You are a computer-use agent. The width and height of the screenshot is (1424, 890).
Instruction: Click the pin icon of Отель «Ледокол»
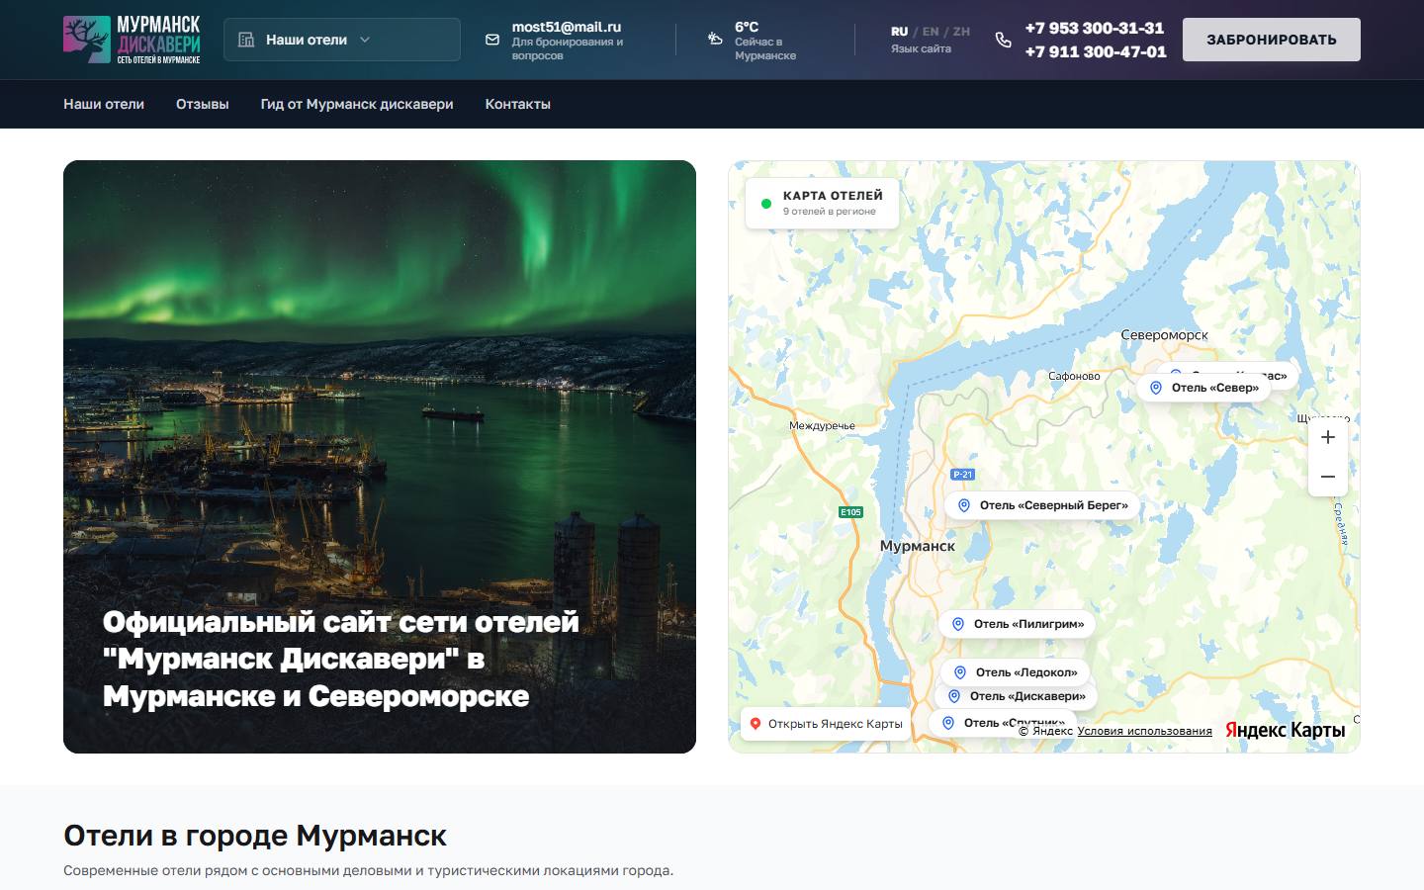tap(960, 672)
